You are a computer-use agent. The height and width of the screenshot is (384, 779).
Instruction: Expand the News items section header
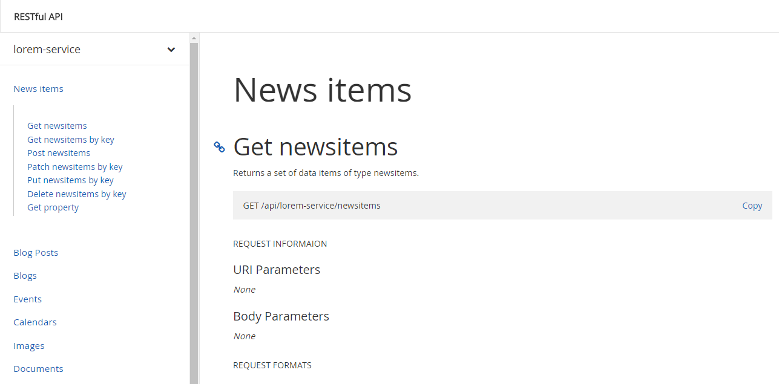[38, 88]
